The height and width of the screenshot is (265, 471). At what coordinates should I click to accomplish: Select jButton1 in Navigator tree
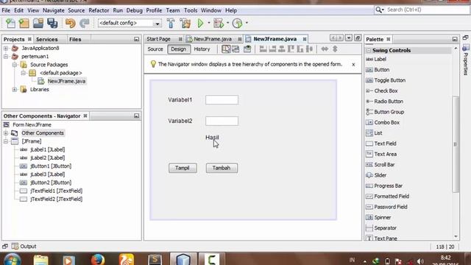pyautogui.click(x=51, y=166)
